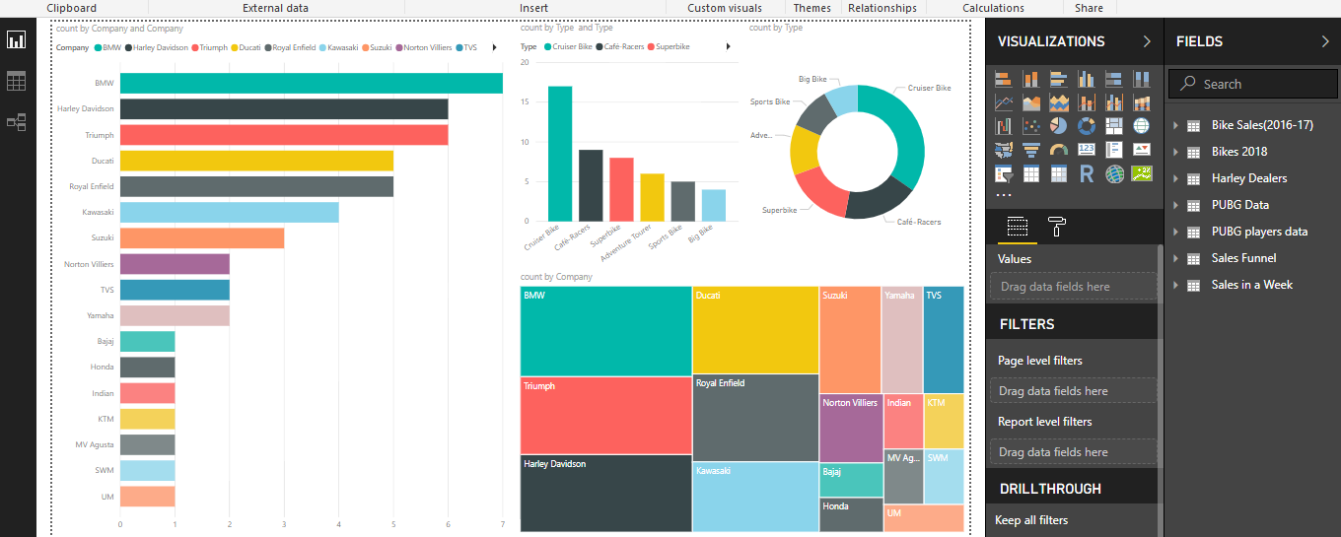The height and width of the screenshot is (537, 1341).
Task: Select the Treemap visualization icon
Action: (1114, 126)
